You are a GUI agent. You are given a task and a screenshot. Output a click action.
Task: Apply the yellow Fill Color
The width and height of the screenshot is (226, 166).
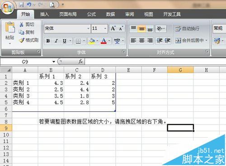click(x=92, y=41)
